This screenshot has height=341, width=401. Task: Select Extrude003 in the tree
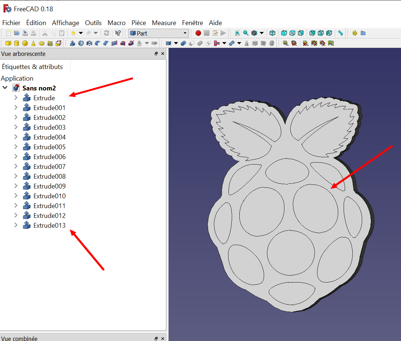click(49, 127)
